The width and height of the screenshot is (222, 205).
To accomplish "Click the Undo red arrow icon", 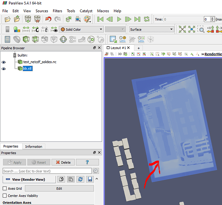I will [48, 19].
